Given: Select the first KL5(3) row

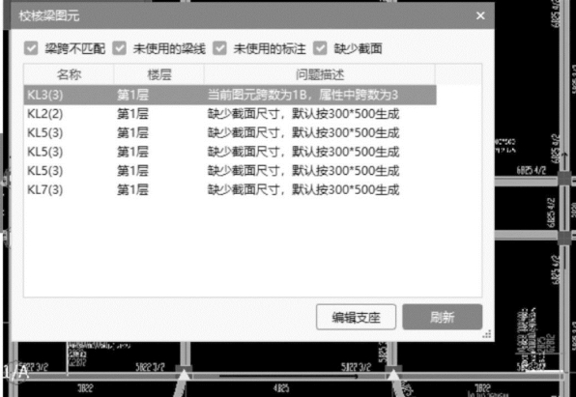Looking at the screenshot, I should [230, 133].
